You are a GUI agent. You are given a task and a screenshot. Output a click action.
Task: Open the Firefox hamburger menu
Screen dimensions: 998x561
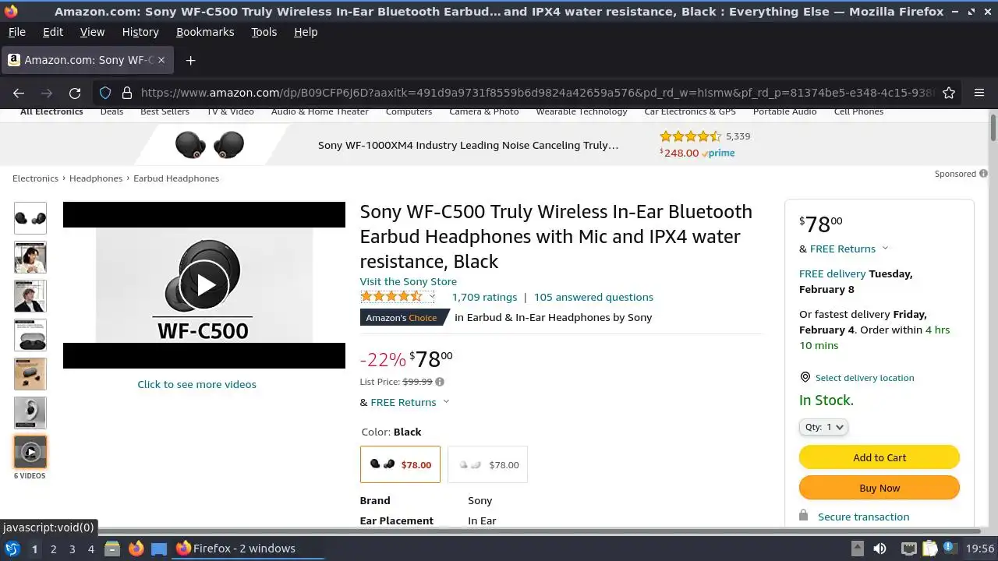click(x=979, y=93)
